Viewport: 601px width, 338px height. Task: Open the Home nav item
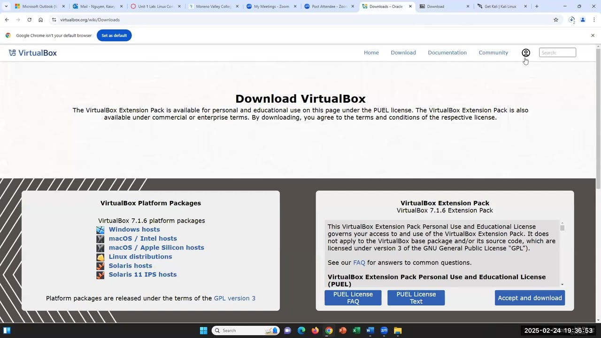pos(371,53)
